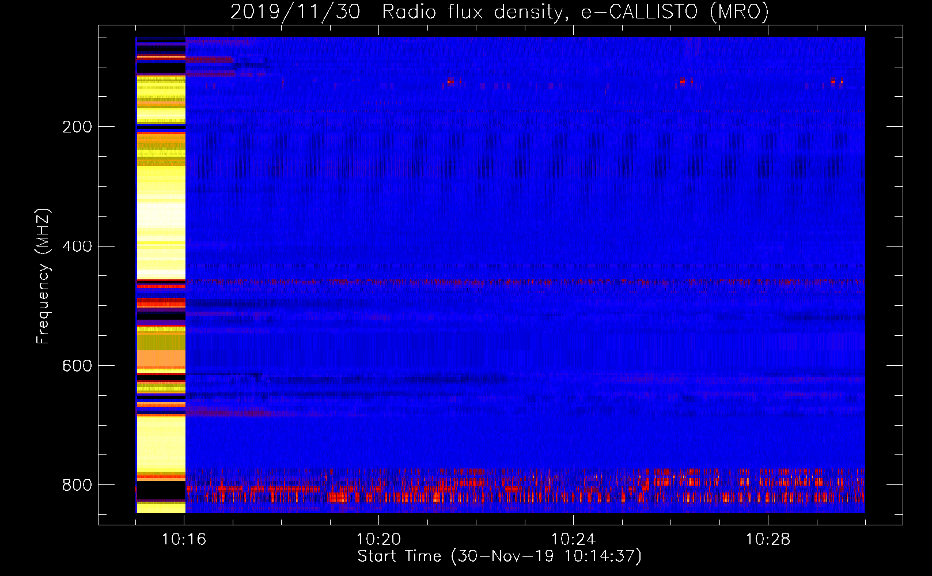The width and height of the screenshot is (932, 576).
Task: Click the '10:24' time tick label
Action: (x=573, y=540)
